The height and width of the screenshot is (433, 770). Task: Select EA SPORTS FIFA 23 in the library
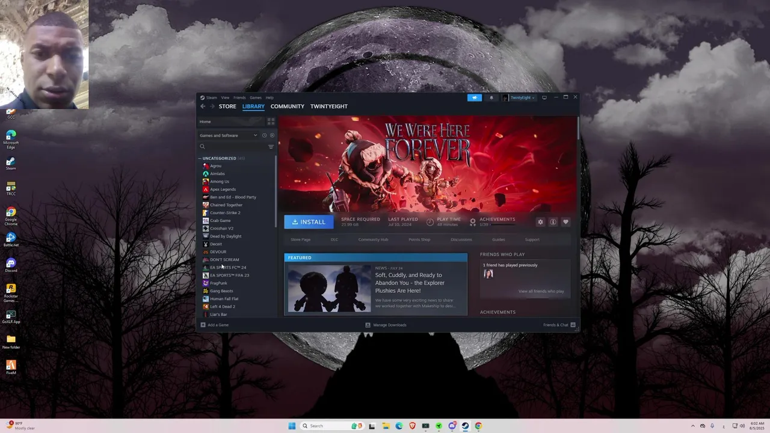tap(229, 275)
